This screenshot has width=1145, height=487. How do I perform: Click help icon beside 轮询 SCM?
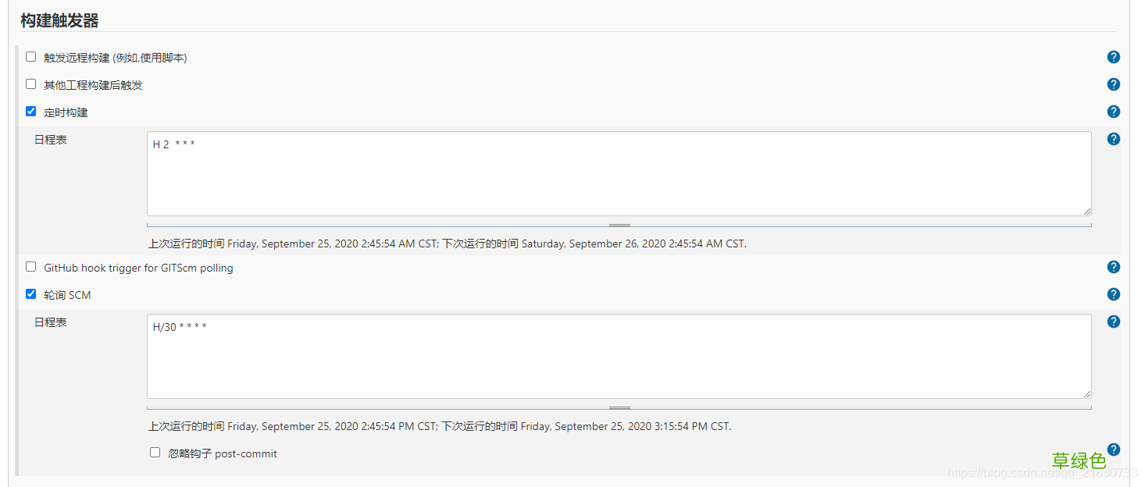tap(1113, 294)
